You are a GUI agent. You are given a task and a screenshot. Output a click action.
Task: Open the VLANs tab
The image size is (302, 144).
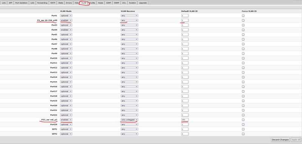tap(92, 3)
